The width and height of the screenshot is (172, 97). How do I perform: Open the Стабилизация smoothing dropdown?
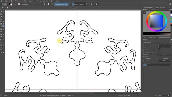[157, 43]
